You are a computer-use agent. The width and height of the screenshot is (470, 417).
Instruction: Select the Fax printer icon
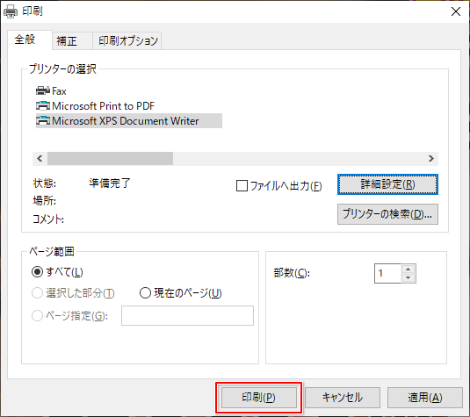click(x=42, y=90)
